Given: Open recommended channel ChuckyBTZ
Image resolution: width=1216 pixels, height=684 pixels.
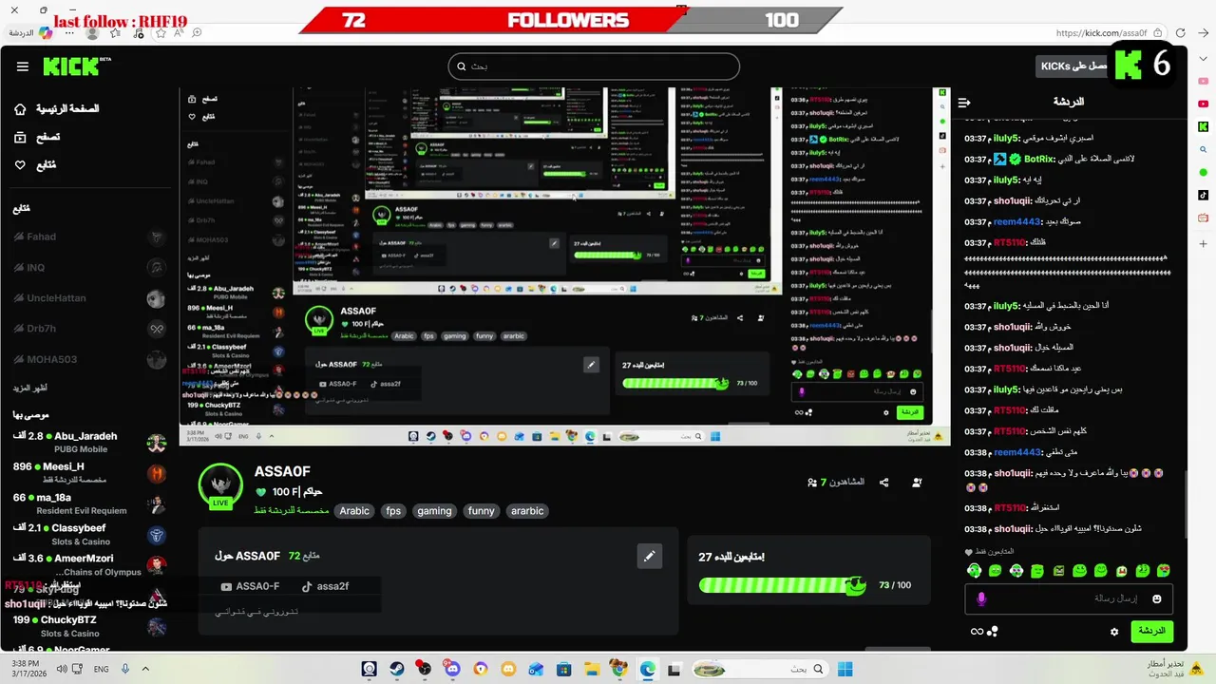Looking at the screenshot, I should [x=90, y=626].
